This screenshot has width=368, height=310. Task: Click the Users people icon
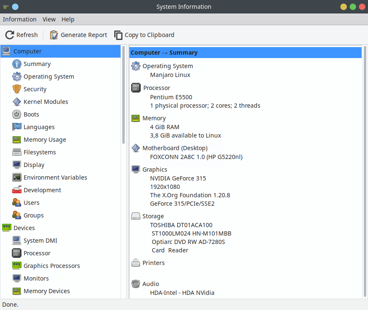(17, 202)
